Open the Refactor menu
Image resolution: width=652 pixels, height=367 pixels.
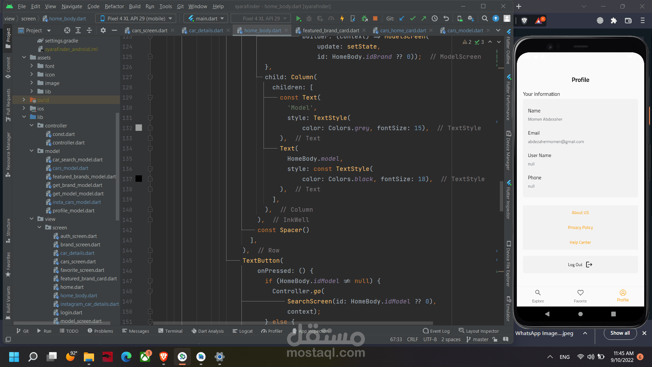click(114, 6)
